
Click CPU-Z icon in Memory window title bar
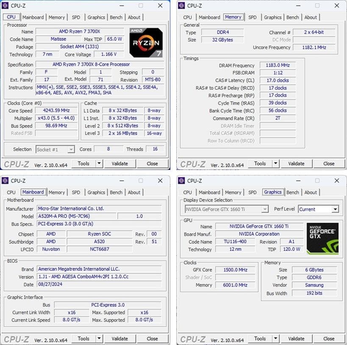click(x=182, y=5)
